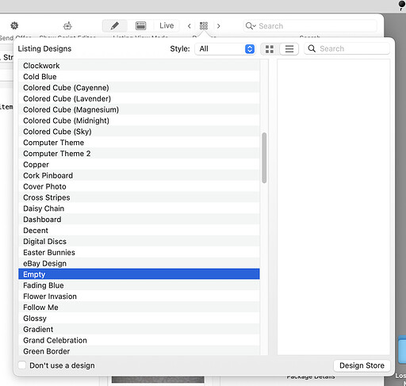
Task: Select the pencil edit mode icon
Action: (115, 25)
